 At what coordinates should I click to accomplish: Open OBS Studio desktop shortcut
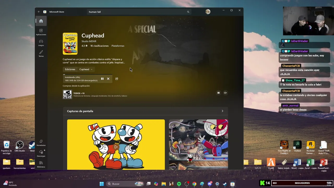(x=20, y=146)
